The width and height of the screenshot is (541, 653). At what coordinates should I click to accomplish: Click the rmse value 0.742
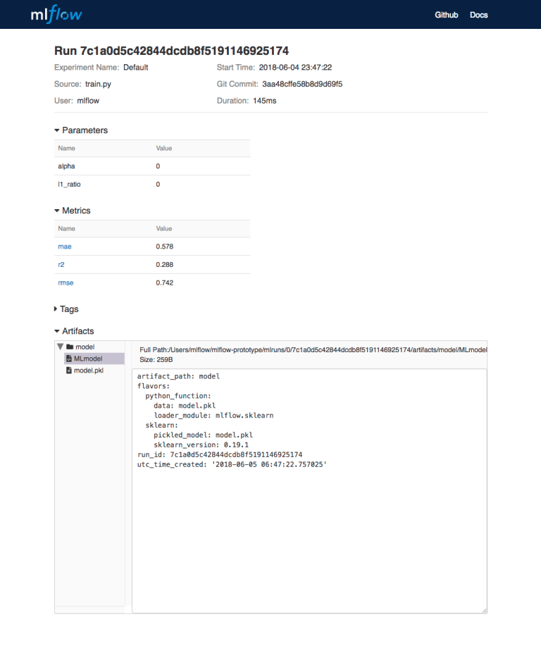(165, 282)
